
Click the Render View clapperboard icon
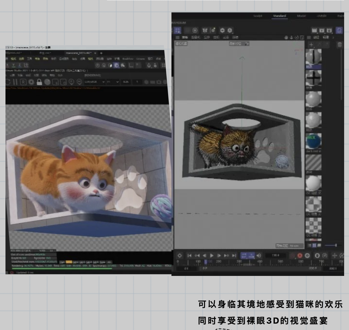314,30
